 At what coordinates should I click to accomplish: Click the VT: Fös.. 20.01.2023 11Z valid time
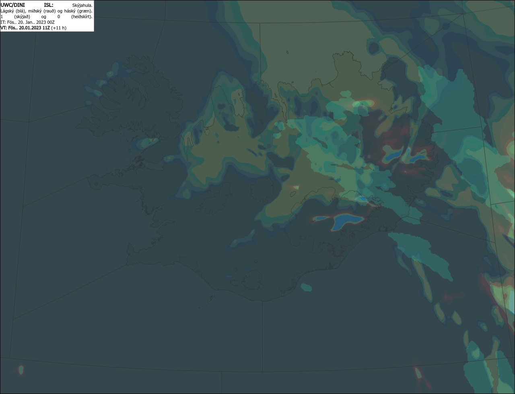point(25,28)
